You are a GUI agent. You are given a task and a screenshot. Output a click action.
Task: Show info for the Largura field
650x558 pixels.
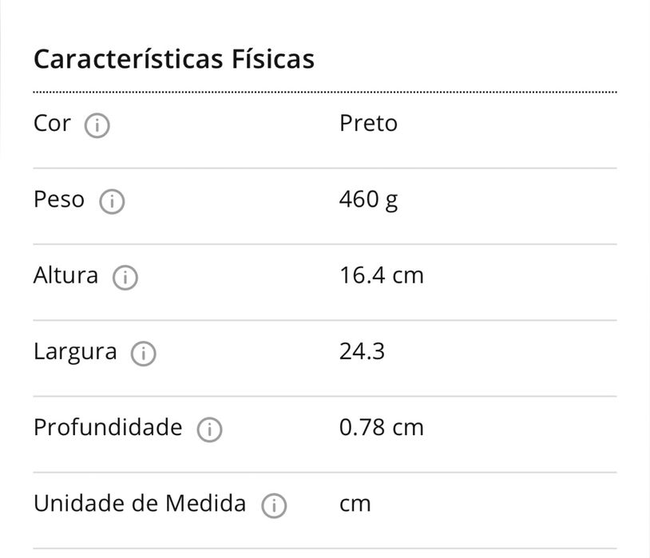point(144,354)
